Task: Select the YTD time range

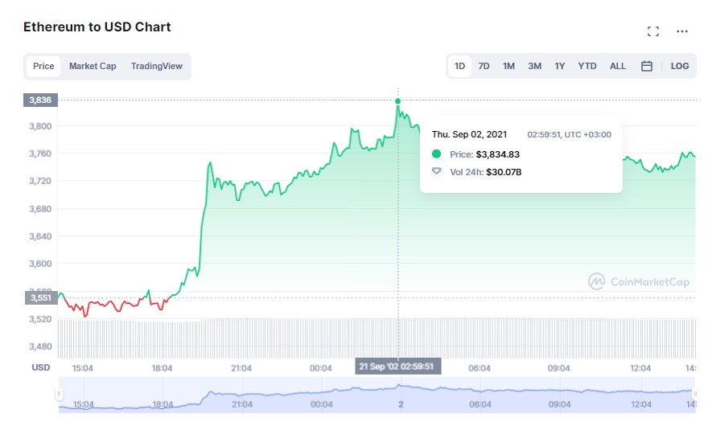Action: coord(587,66)
